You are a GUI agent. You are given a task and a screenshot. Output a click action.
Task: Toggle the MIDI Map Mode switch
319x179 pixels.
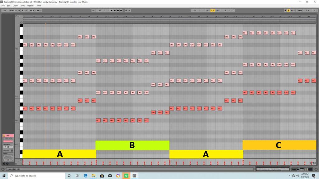(300, 10)
